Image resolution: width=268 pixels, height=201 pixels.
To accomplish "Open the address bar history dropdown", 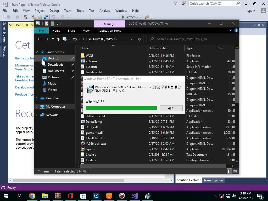I will (132, 39).
